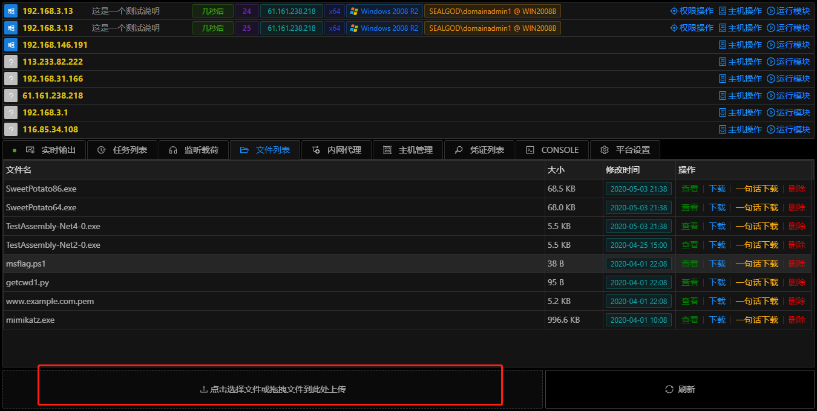Click the upload file drop area
Viewport: 817px width, 411px height.
click(272, 389)
